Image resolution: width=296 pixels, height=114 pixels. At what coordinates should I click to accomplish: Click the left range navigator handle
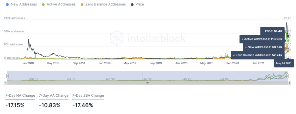[7, 76]
